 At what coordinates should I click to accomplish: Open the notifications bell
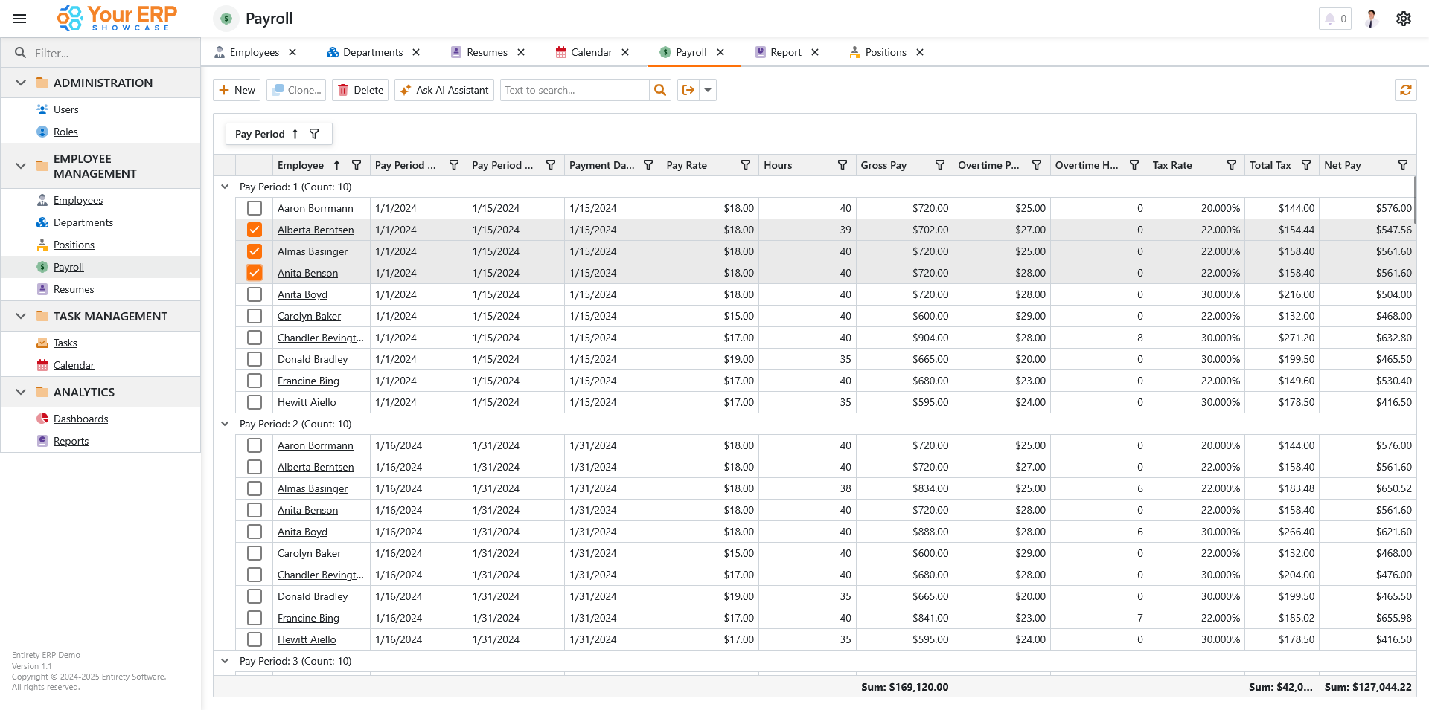click(x=1330, y=19)
